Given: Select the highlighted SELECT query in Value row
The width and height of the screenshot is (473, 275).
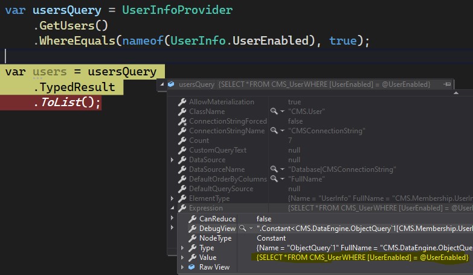Looking at the screenshot, I should pyautogui.click(x=362, y=258).
